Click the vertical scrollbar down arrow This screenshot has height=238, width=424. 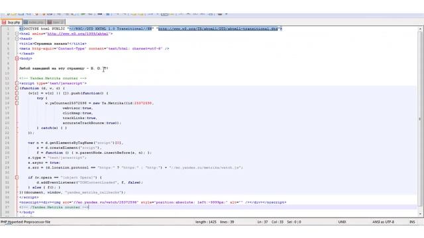point(420,214)
